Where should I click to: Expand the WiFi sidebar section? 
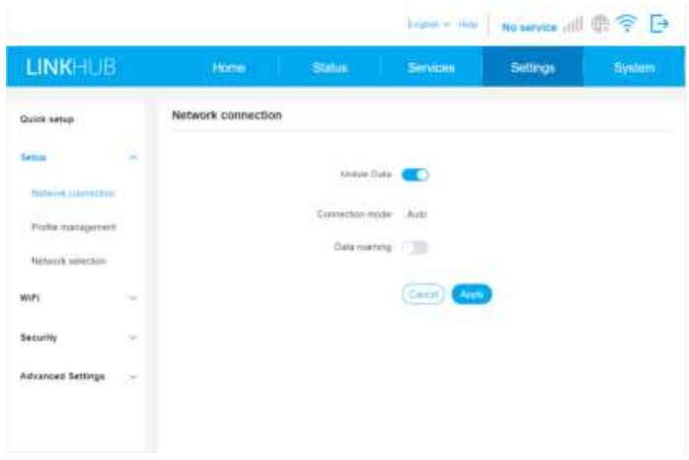133,297
